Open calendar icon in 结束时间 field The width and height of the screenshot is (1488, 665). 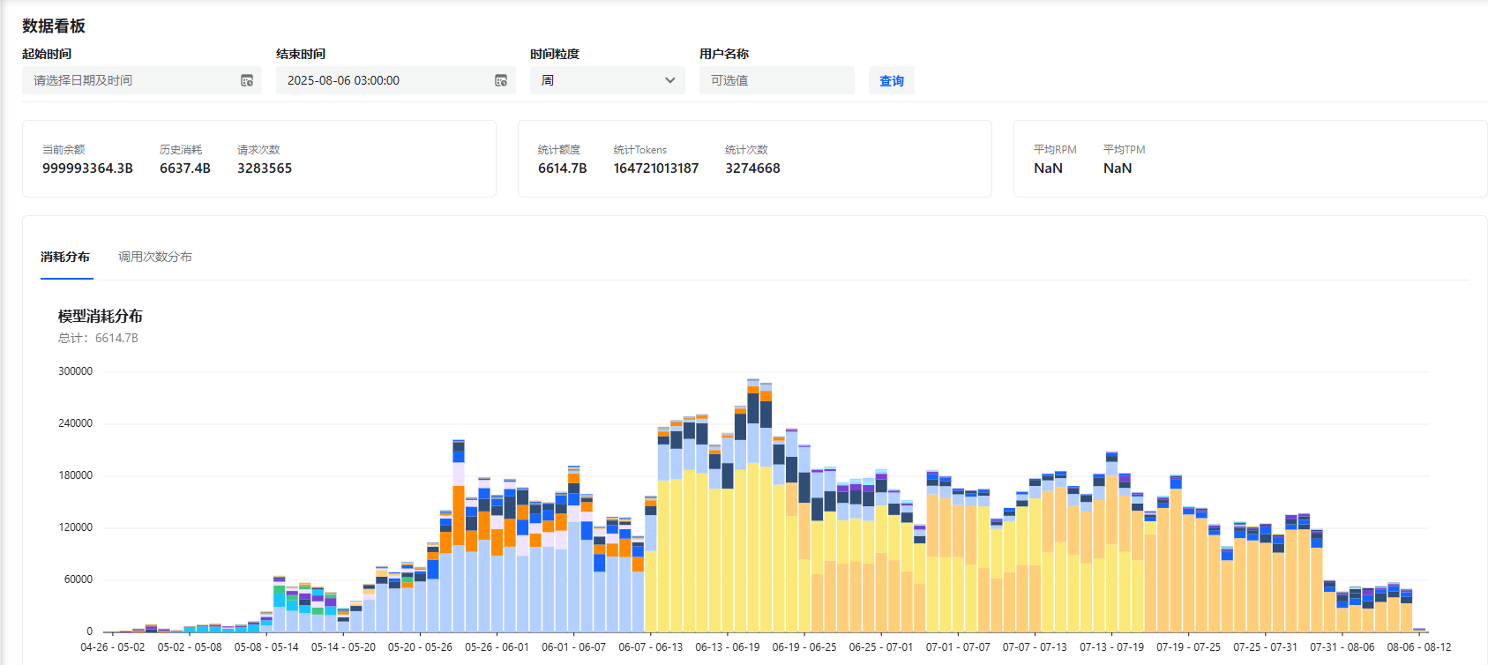(501, 80)
